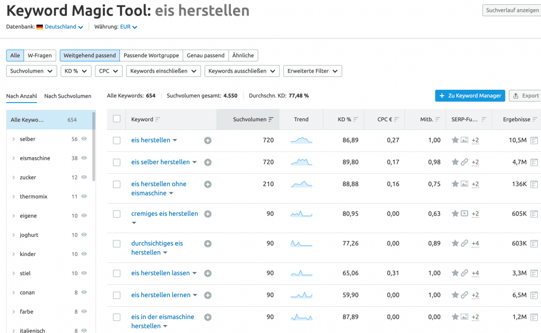Click link SERP feature icon for 'eis selber herstellen'

coord(465,162)
